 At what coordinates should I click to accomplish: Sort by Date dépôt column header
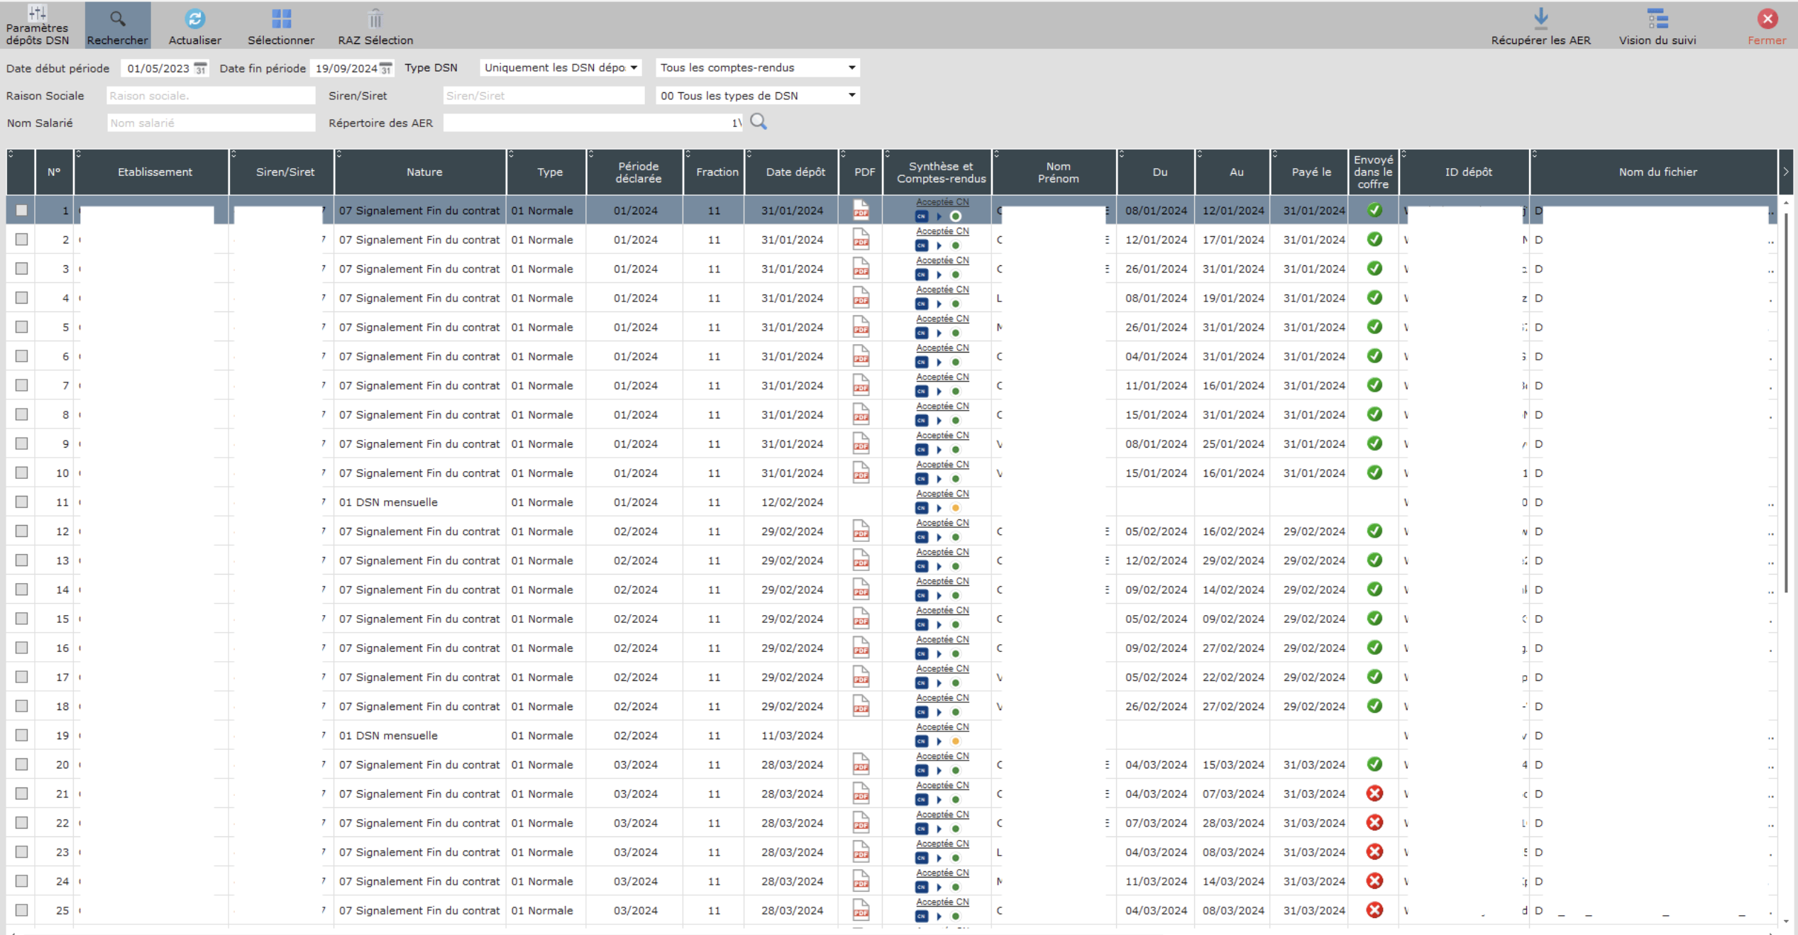pyautogui.click(x=795, y=172)
